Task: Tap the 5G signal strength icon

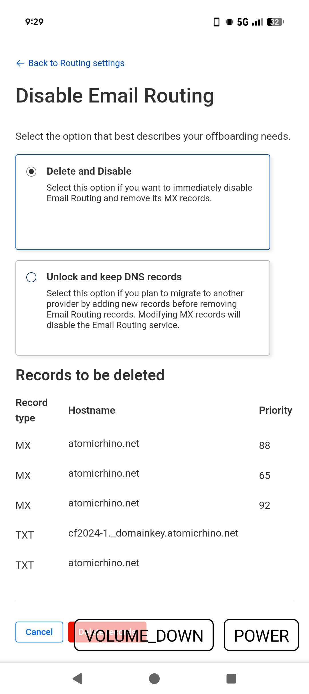Action: [x=257, y=22]
